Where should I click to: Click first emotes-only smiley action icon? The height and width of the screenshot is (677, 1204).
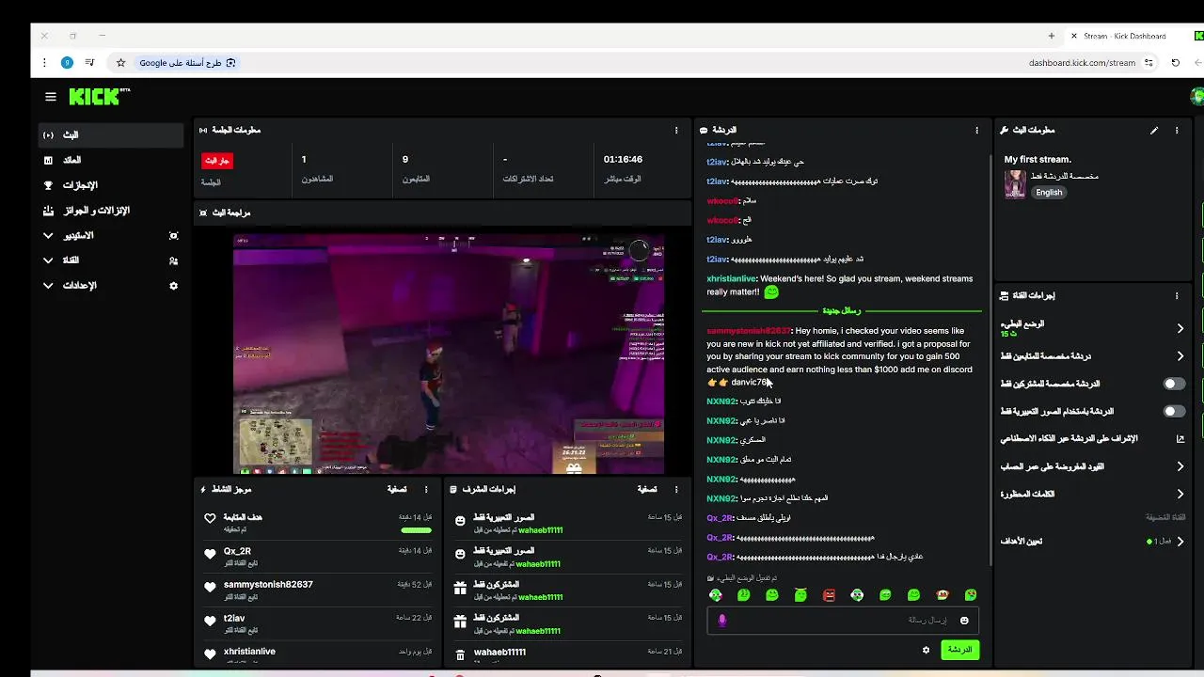tap(460, 521)
